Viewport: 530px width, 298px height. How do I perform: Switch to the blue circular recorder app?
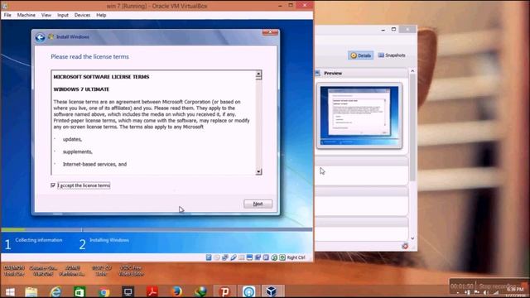tap(248, 291)
